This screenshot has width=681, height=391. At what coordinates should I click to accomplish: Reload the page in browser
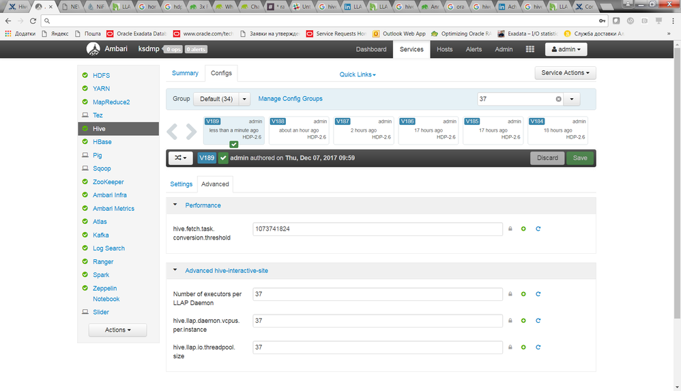pos(33,21)
